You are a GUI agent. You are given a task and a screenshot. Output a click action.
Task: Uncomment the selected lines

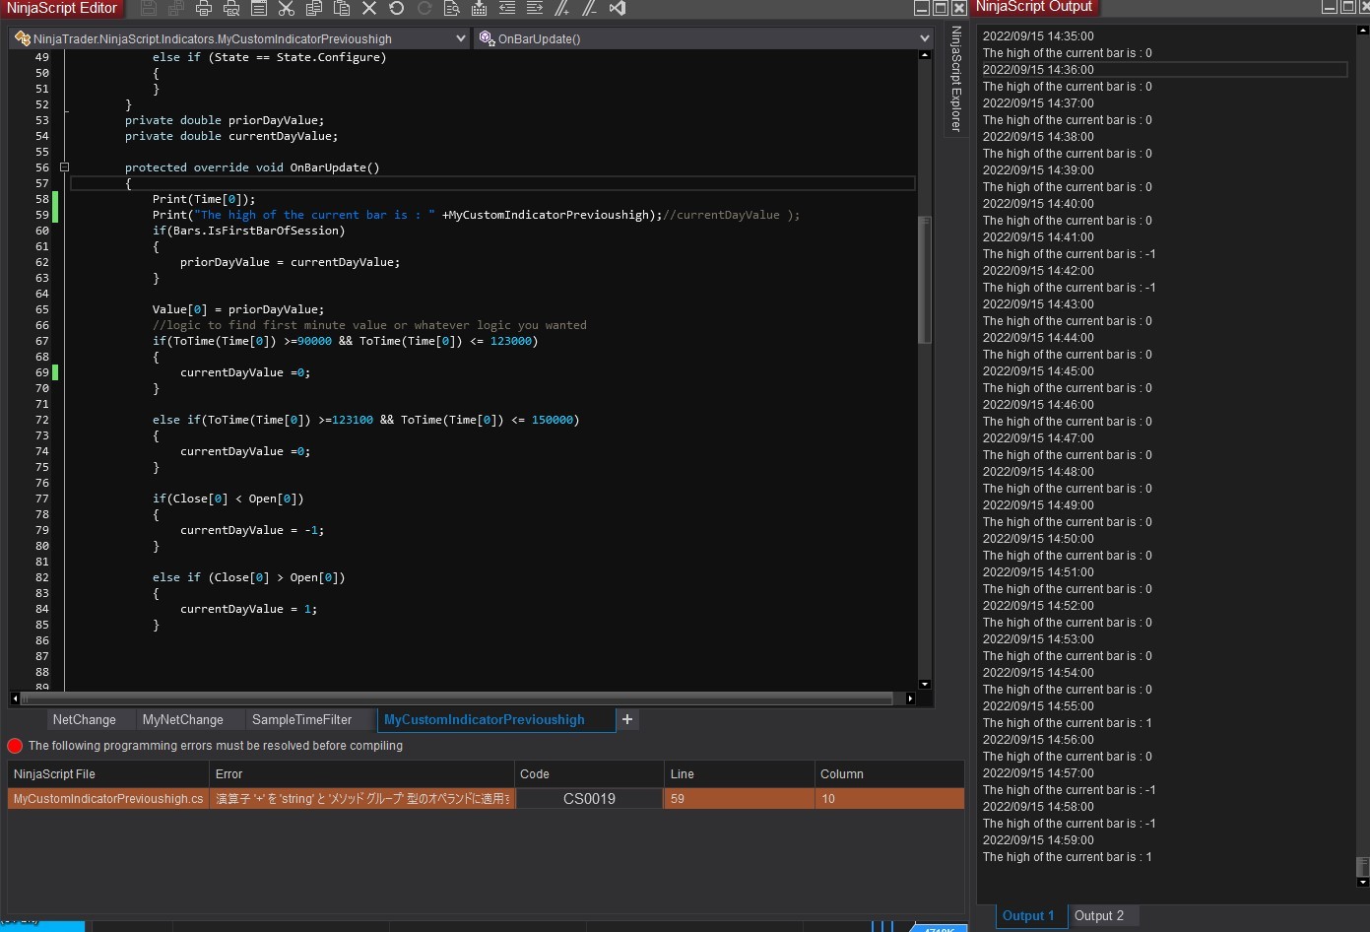coord(589,9)
